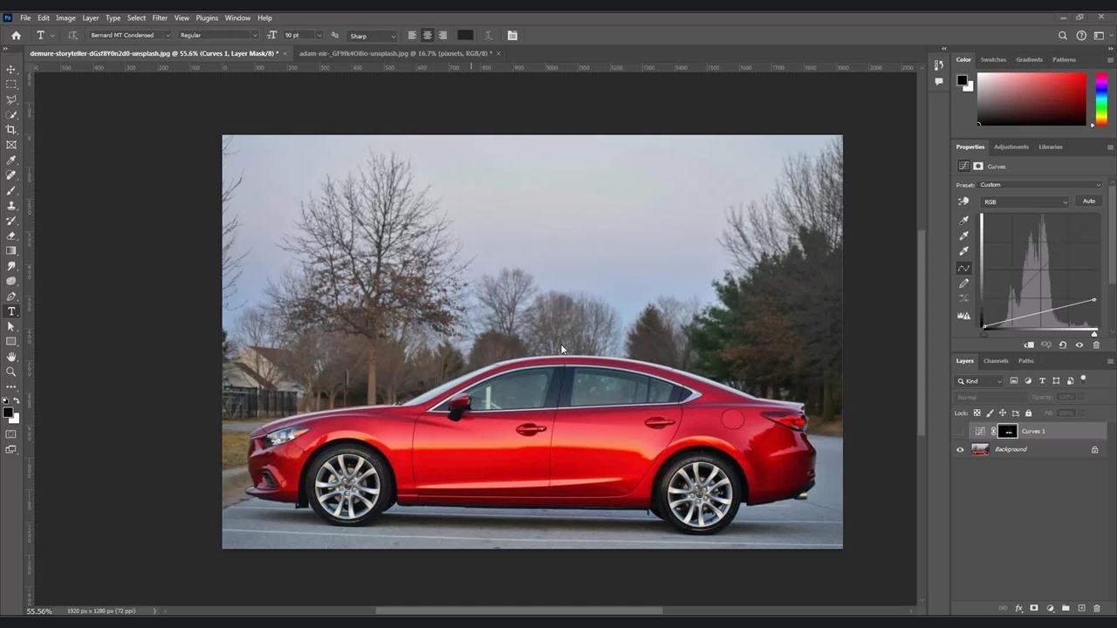1117x628 pixels.
Task: Open the Preset Custom dropdown
Action: pos(1039,185)
